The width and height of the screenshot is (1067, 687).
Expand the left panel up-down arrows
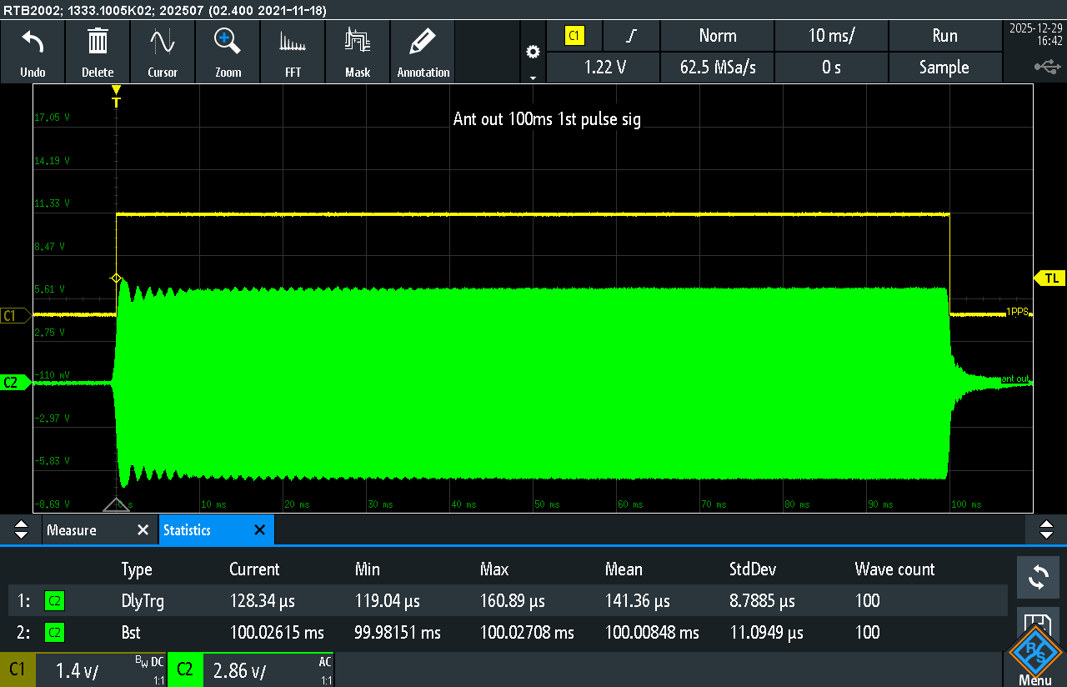coord(22,530)
